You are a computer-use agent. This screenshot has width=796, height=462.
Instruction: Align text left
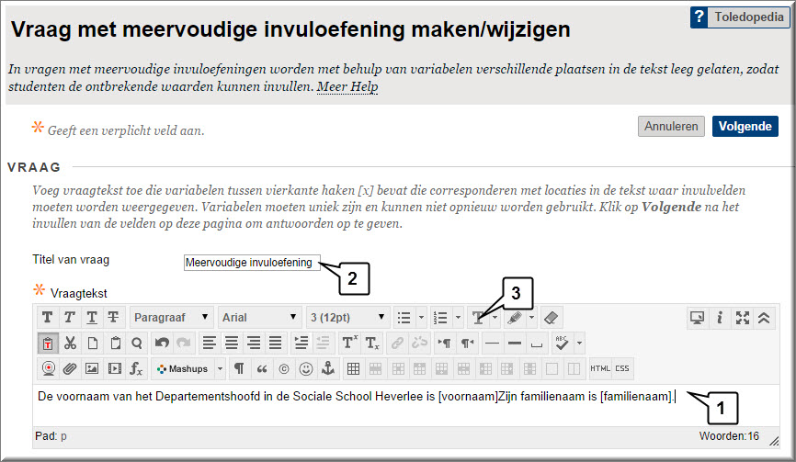210,344
